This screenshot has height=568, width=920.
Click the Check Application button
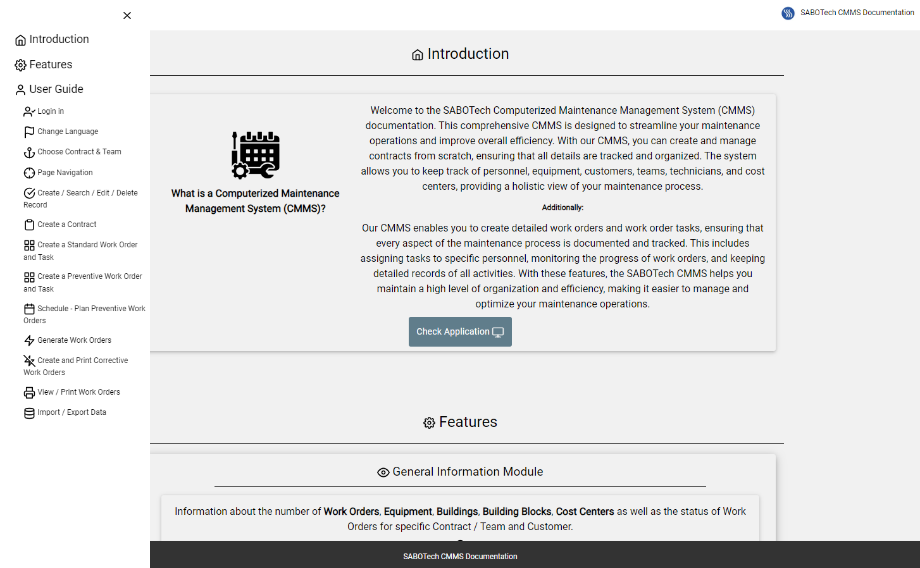[x=460, y=331]
